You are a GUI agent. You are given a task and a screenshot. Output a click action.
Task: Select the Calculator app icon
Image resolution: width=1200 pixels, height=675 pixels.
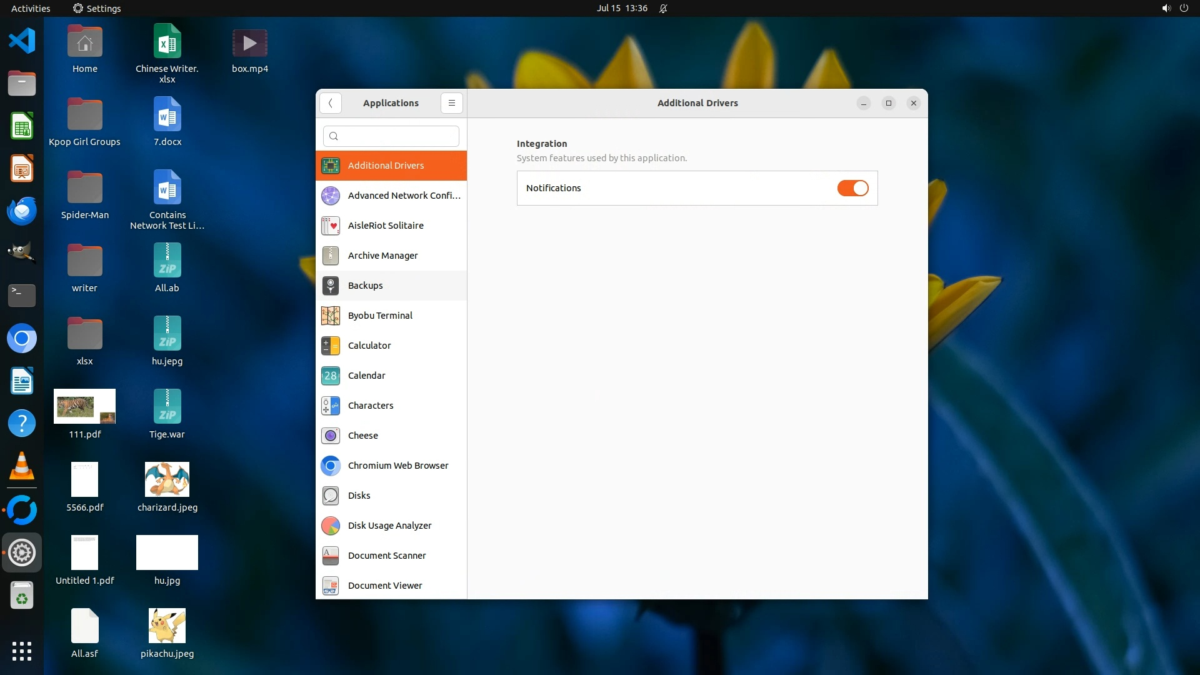(331, 346)
